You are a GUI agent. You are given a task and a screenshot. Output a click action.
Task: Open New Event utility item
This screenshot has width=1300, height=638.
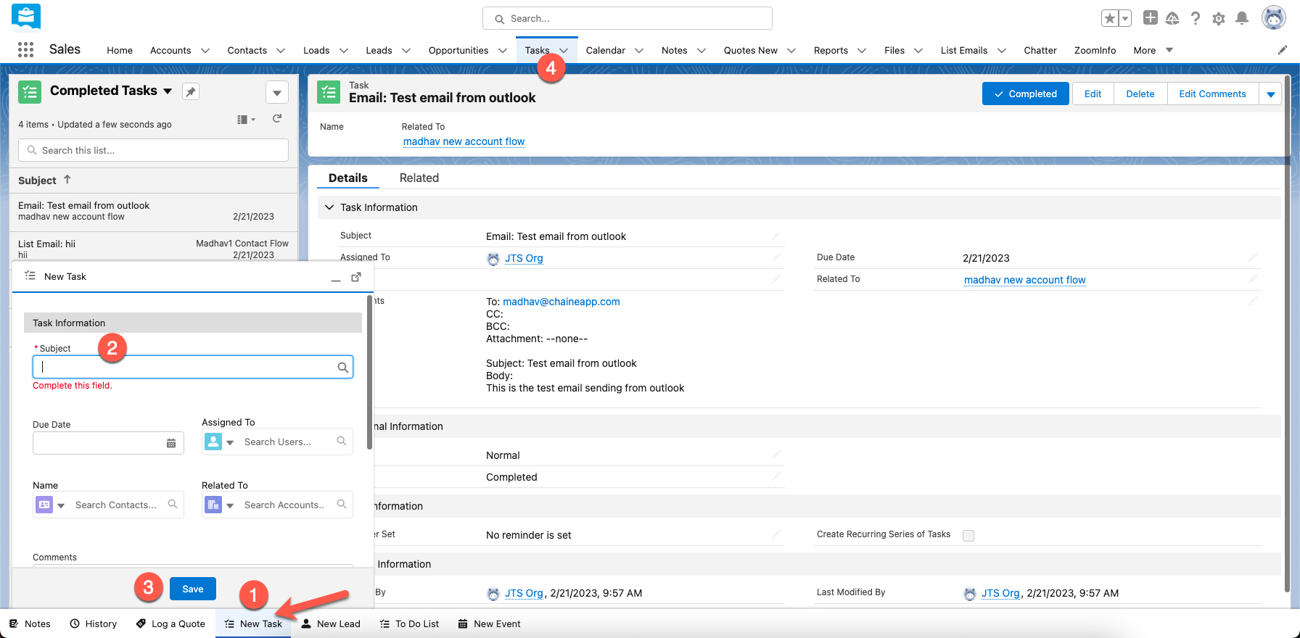pos(490,623)
